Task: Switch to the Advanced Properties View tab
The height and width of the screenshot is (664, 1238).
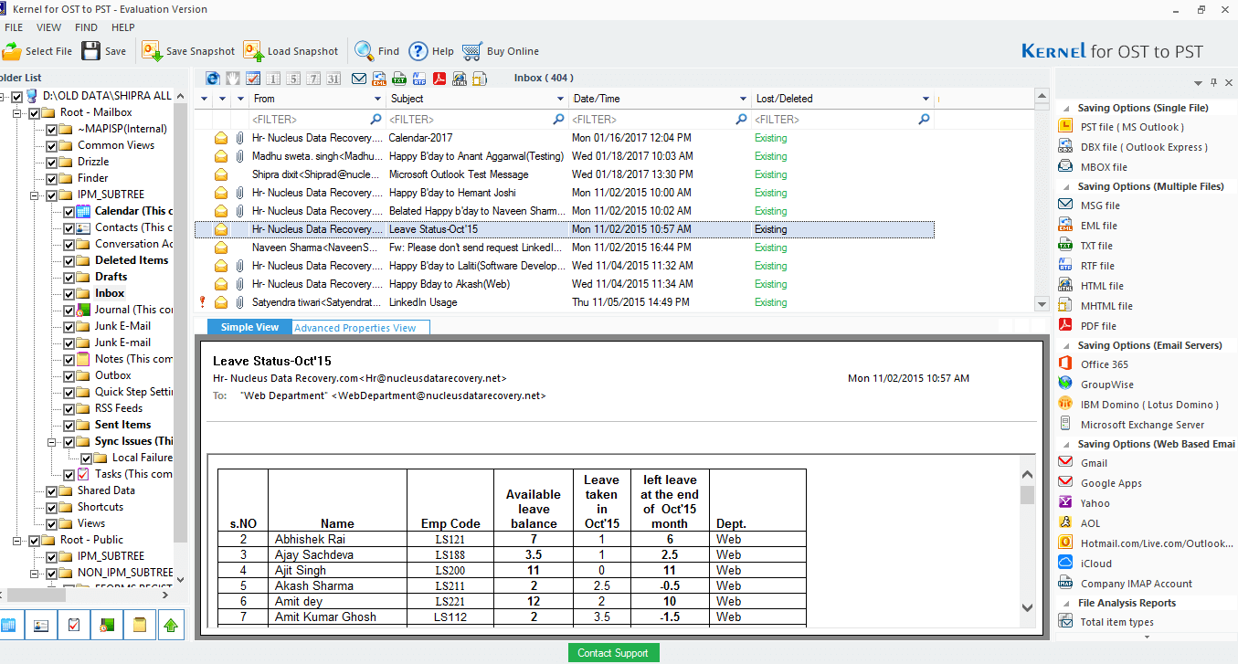Action: click(x=360, y=327)
